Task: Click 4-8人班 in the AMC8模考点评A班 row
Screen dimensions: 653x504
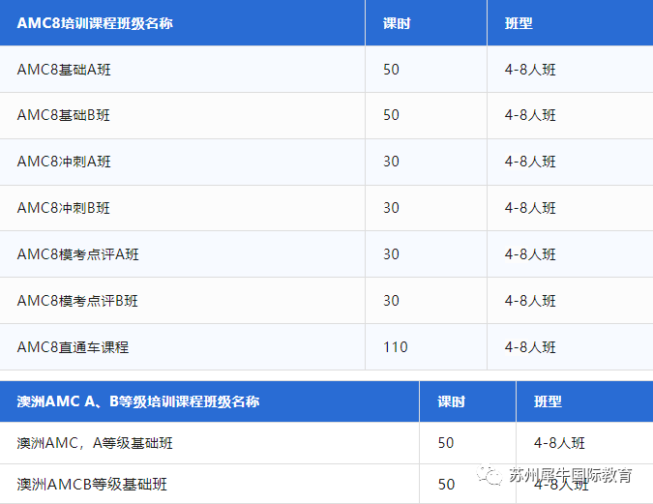Action: (x=530, y=254)
